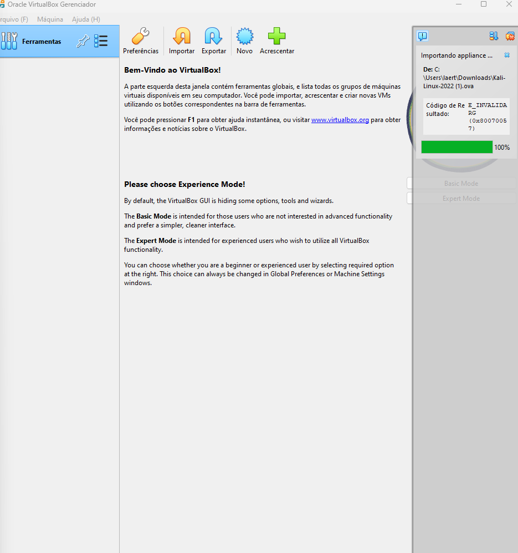Click the green 100% progress bar
The width and height of the screenshot is (518, 553).
click(457, 147)
